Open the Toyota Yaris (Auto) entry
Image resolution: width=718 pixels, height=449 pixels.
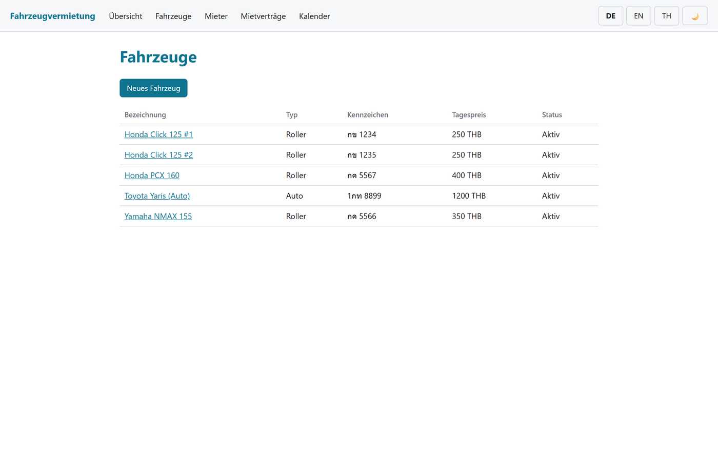pyautogui.click(x=157, y=196)
